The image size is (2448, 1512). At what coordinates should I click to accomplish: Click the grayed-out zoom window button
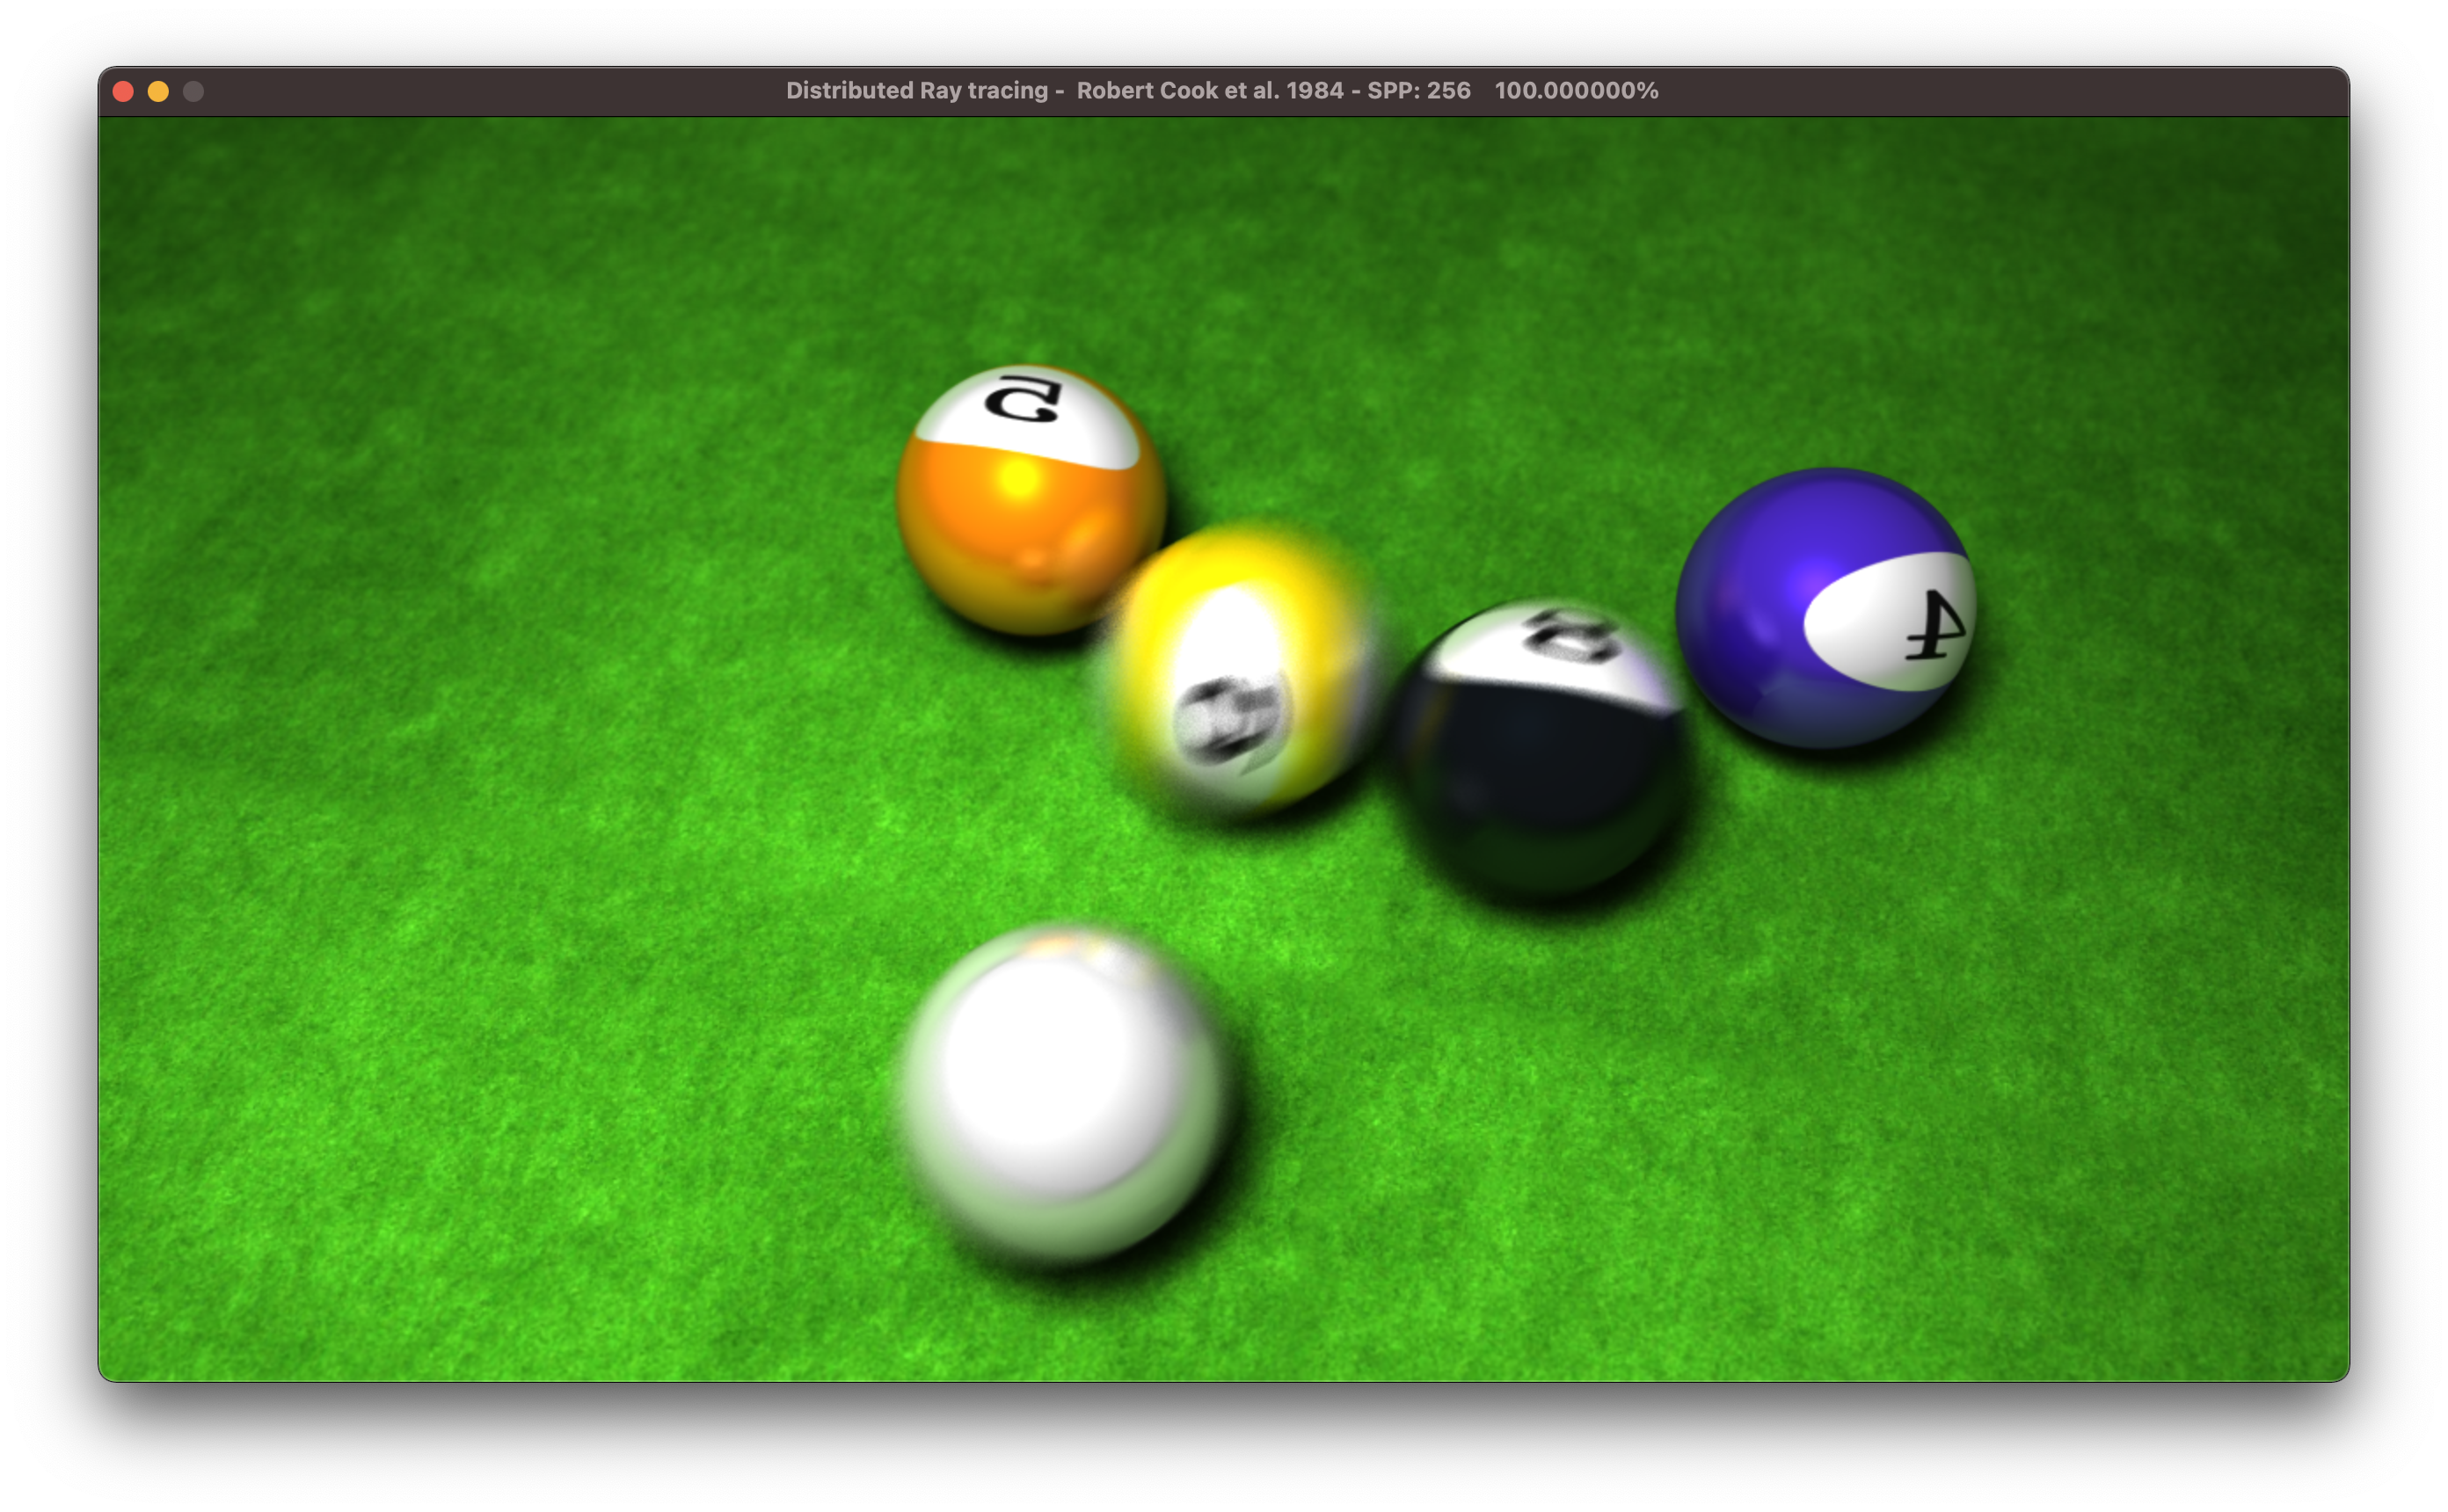point(193,91)
